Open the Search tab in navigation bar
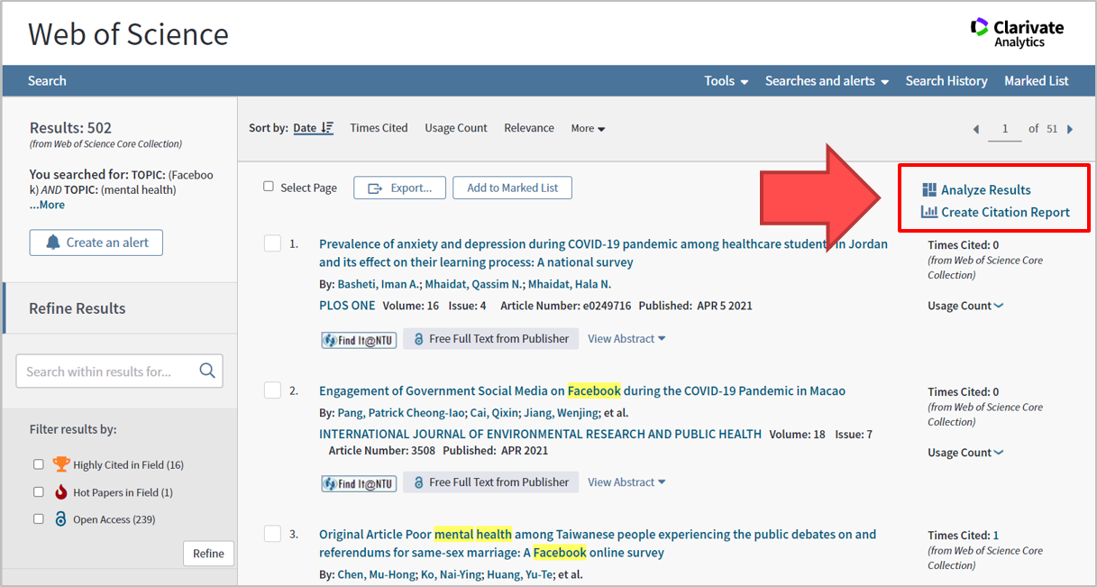This screenshot has width=1097, height=587. (x=47, y=80)
